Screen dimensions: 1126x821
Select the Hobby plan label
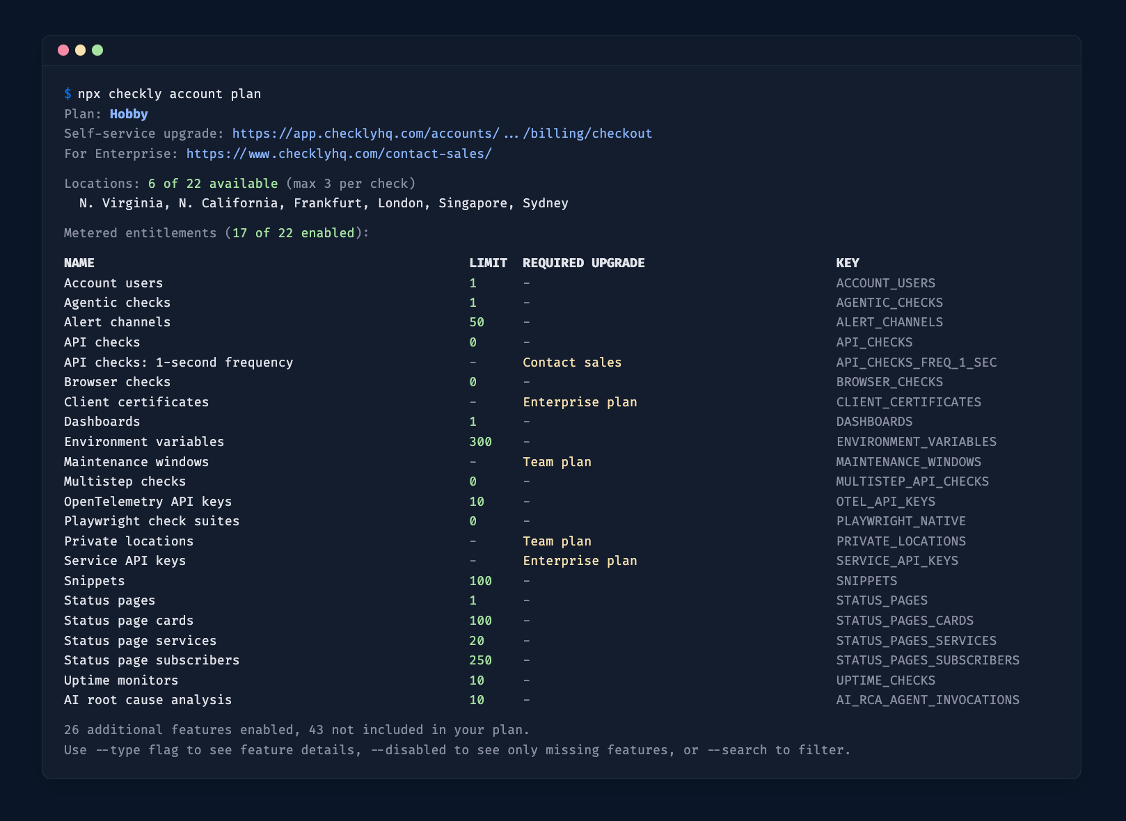pos(128,113)
